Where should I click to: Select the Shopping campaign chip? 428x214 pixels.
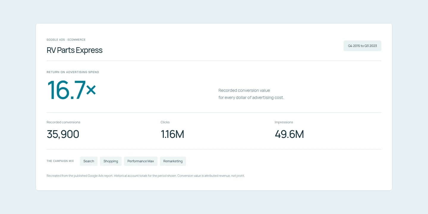[x=111, y=161]
